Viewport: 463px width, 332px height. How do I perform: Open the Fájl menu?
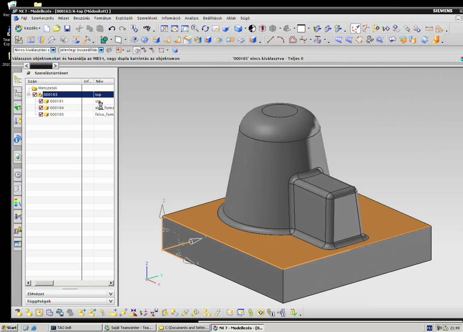[x=24, y=18]
